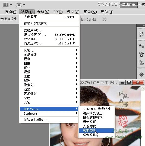Open the Brush Presets panel icon
145x146 pixels.
(x=141, y=54)
